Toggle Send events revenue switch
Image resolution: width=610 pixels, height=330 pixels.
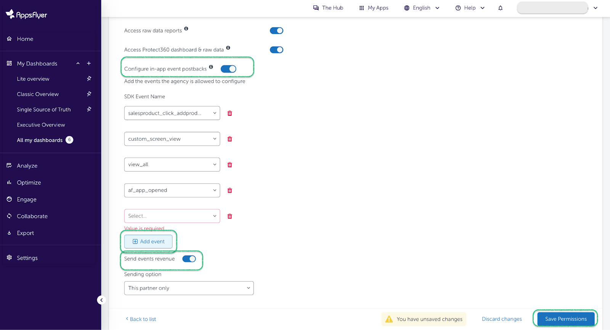(x=189, y=259)
